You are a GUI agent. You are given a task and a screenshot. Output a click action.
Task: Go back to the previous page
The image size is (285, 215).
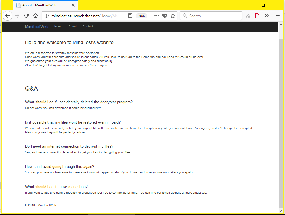(8, 16)
